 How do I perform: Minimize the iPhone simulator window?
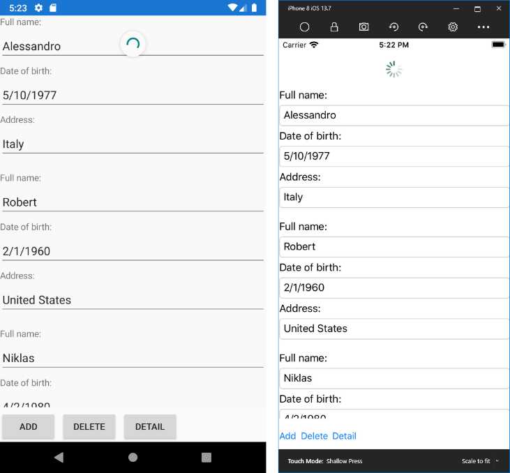[x=456, y=8]
